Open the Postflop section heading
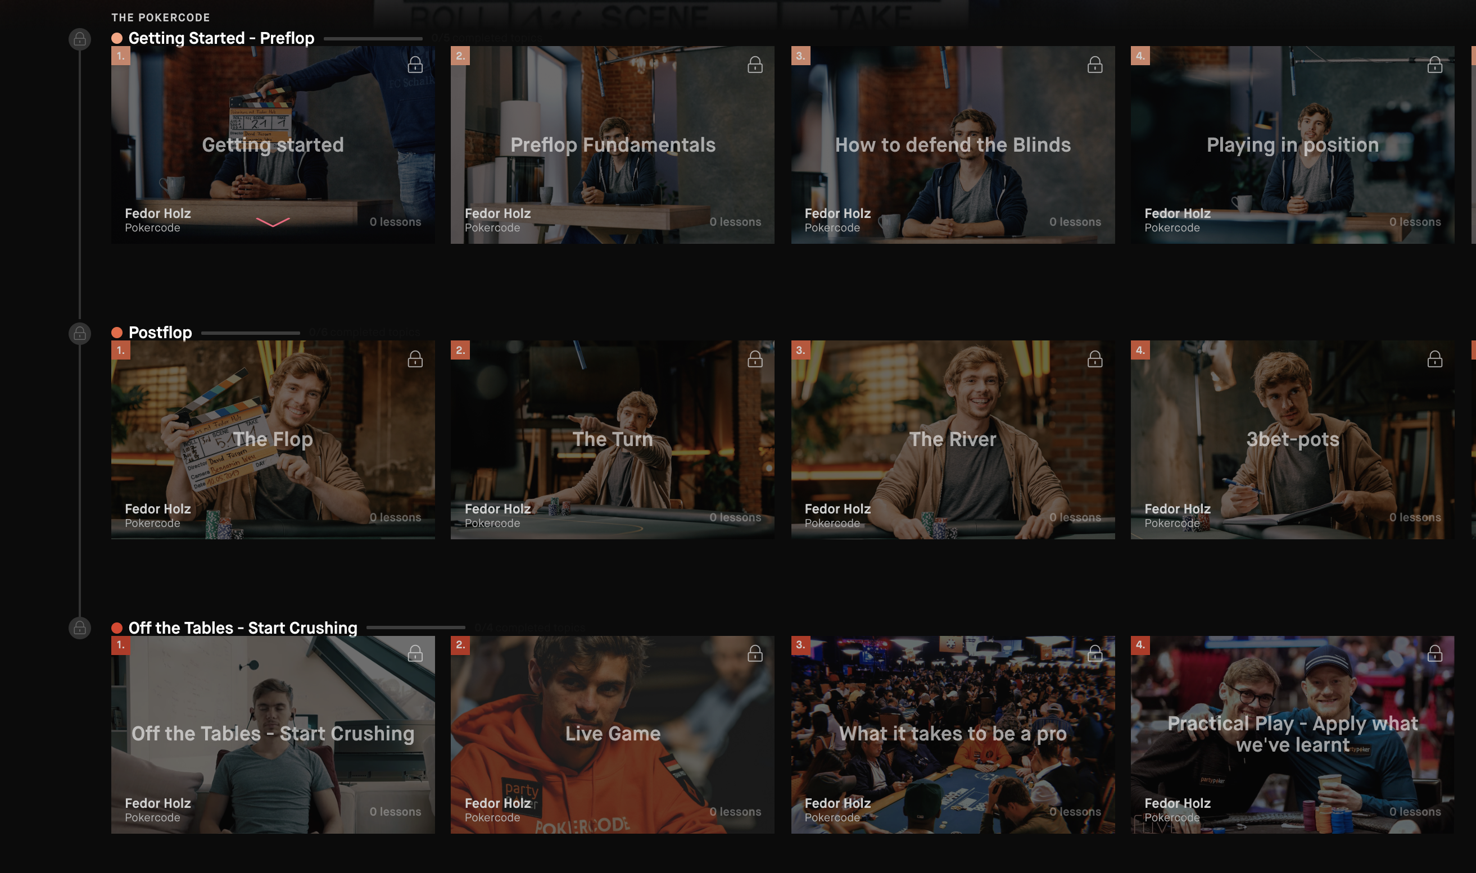The width and height of the screenshot is (1476, 873). coord(160,333)
